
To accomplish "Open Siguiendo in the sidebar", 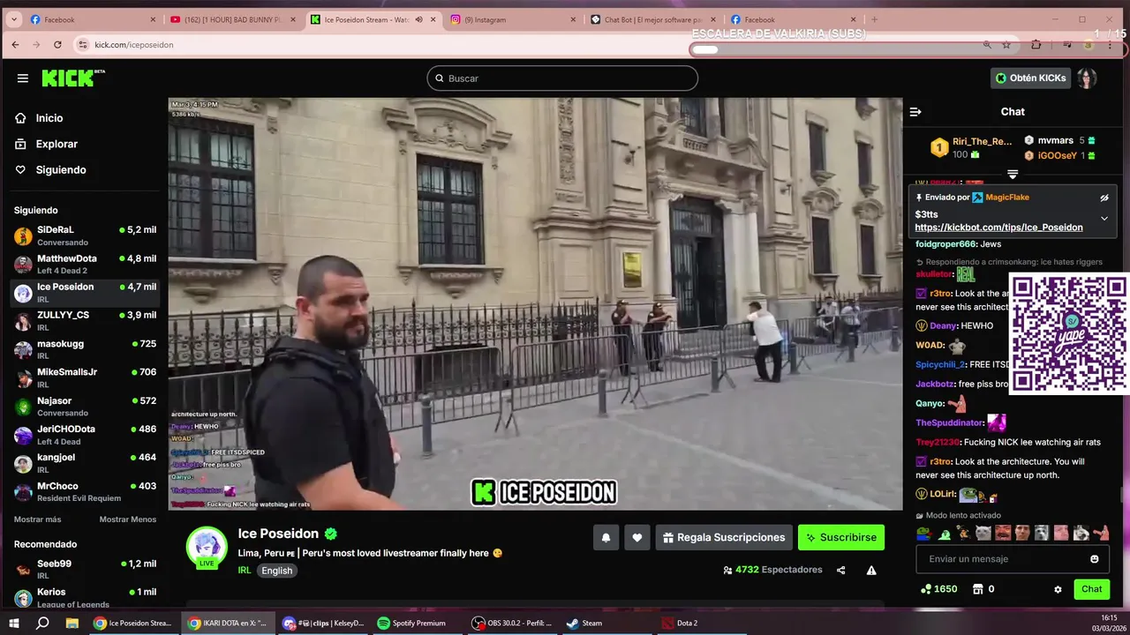I will tap(61, 170).
